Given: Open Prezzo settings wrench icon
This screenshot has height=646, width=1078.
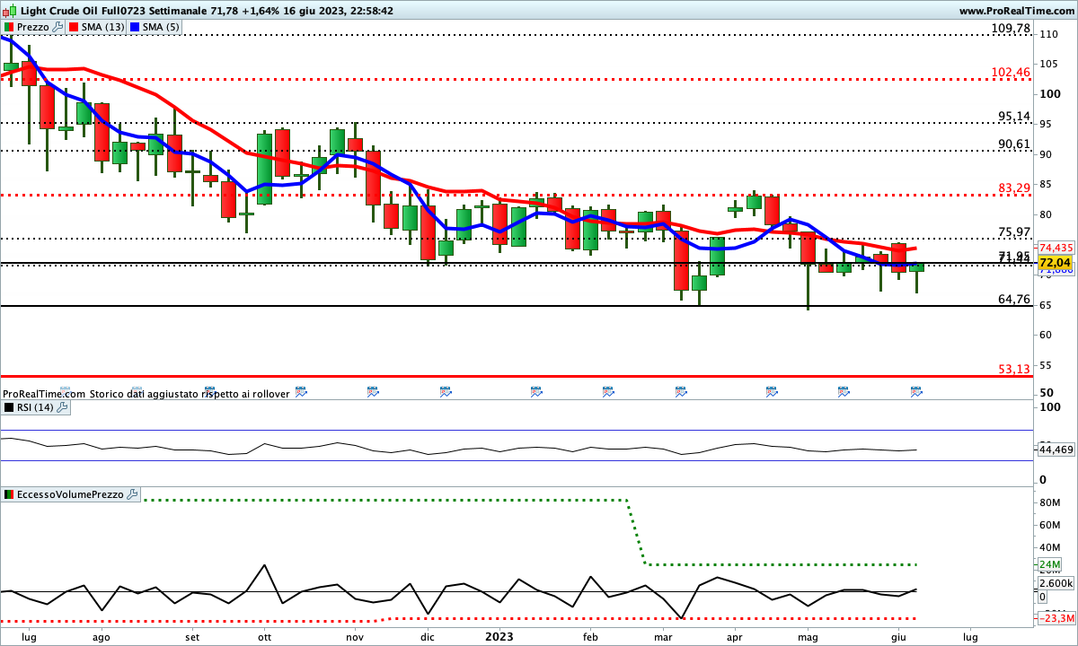Looking at the screenshot, I should [x=58, y=27].
